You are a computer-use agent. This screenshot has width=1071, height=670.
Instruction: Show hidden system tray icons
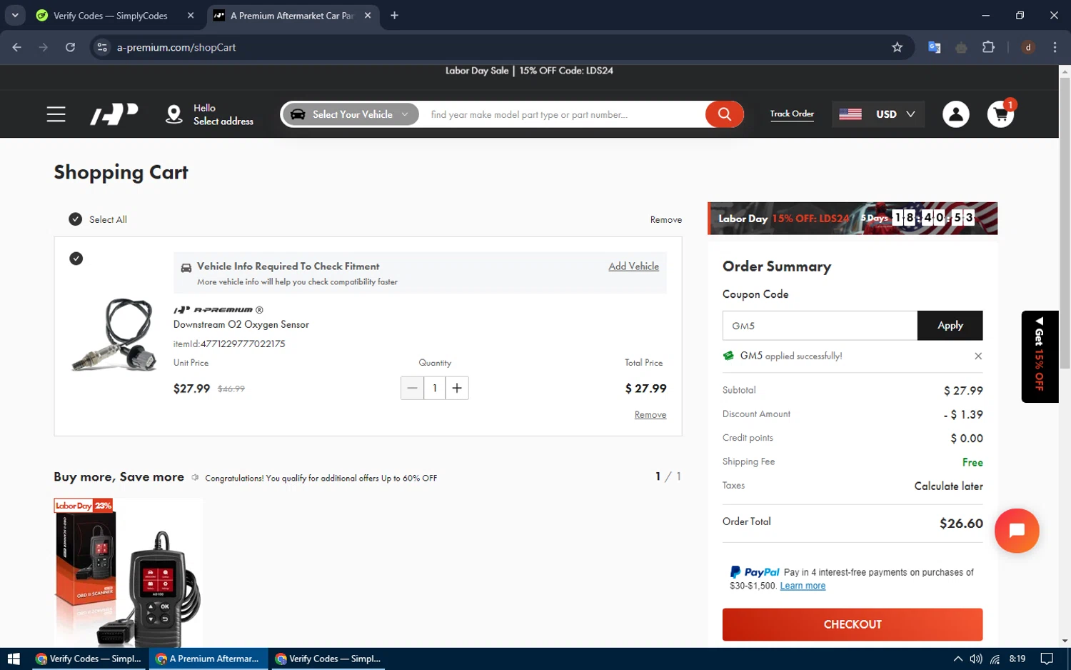click(957, 659)
